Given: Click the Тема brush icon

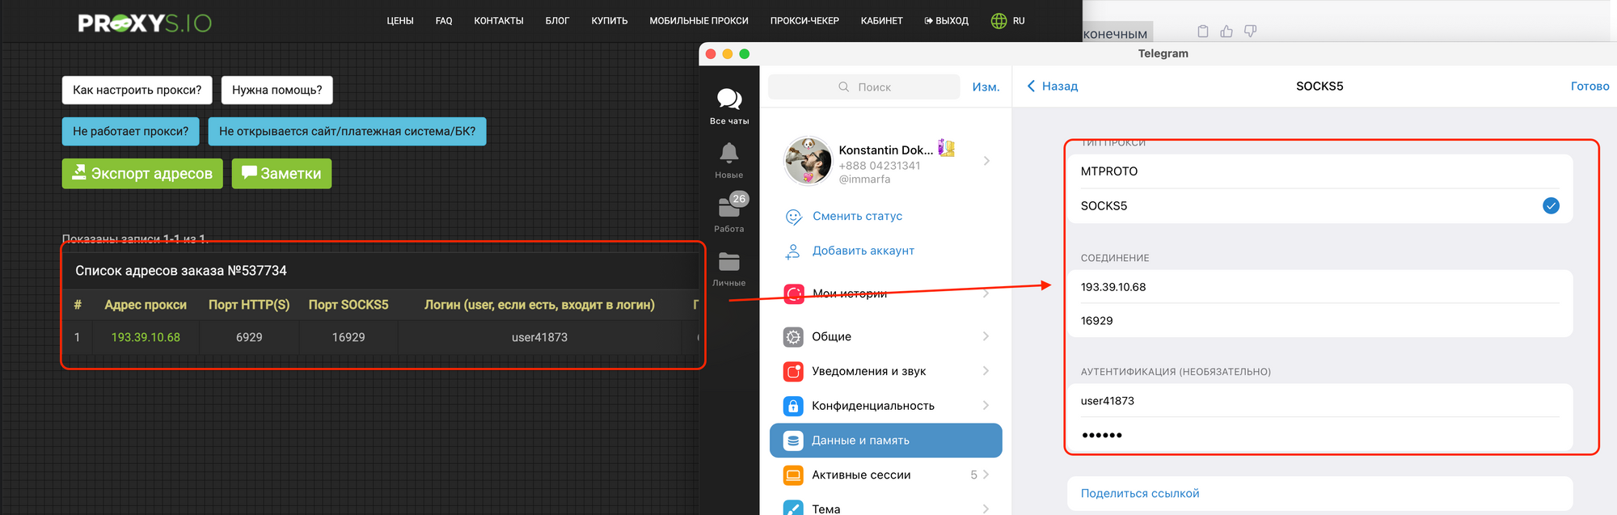Looking at the screenshot, I should point(794,509).
